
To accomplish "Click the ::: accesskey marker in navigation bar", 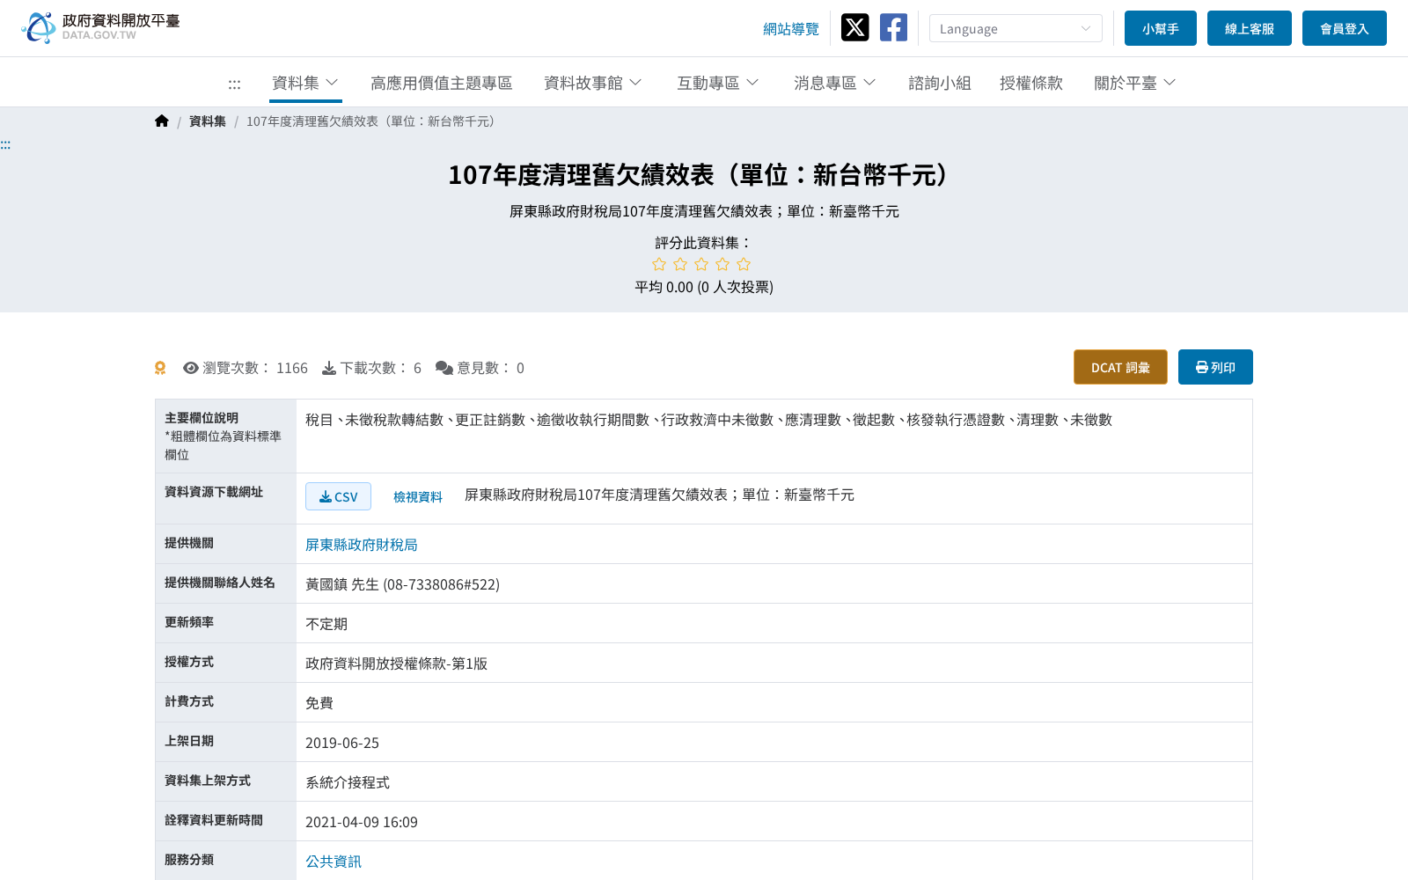I will pyautogui.click(x=234, y=84).
